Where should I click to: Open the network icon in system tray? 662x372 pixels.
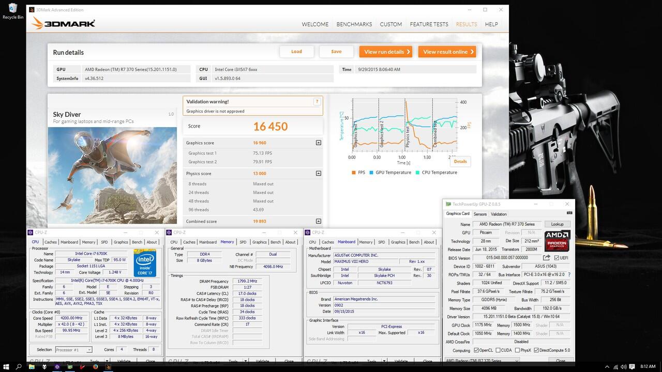tap(616, 367)
